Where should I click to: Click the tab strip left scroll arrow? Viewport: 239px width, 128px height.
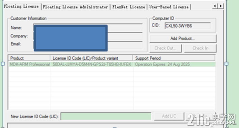[215, 6]
